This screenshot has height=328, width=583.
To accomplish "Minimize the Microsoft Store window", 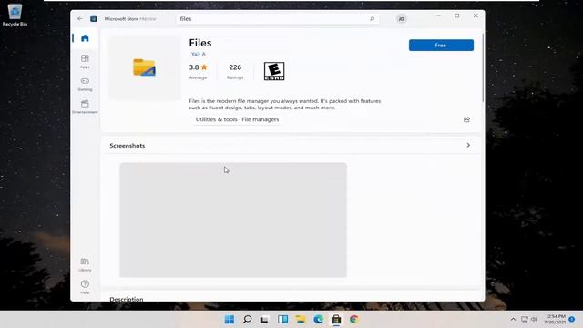I will (439, 15).
